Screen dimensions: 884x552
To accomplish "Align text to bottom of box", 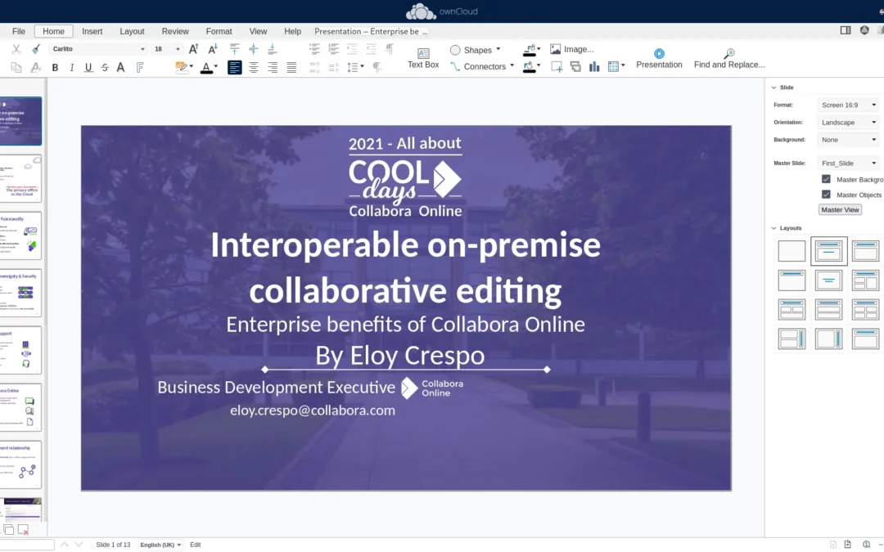I will (x=273, y=49).
